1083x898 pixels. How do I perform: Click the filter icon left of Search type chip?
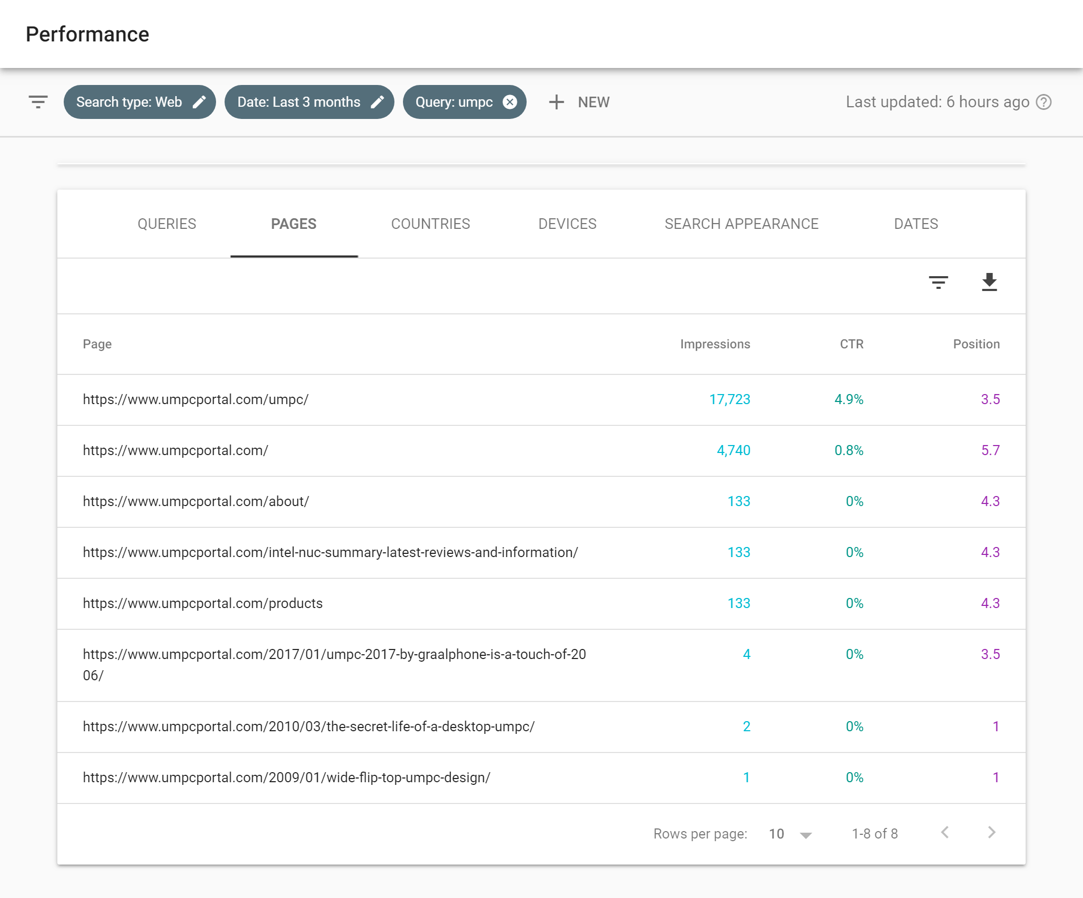(x=38, y=102)
